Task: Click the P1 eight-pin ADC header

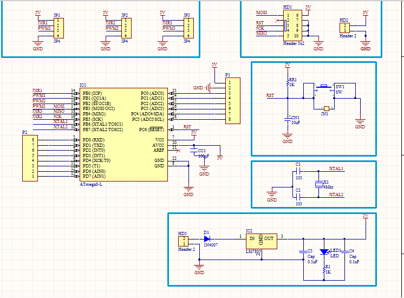Action: click(232, 100)
